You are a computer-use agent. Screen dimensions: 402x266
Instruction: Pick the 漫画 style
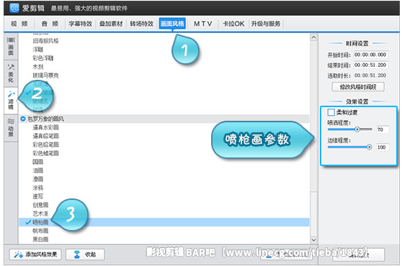pos(38,179)
